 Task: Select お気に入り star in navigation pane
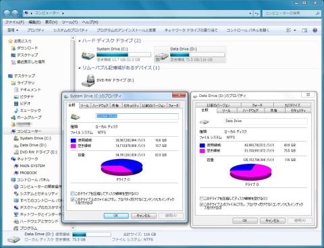click(x=10, y=41)
